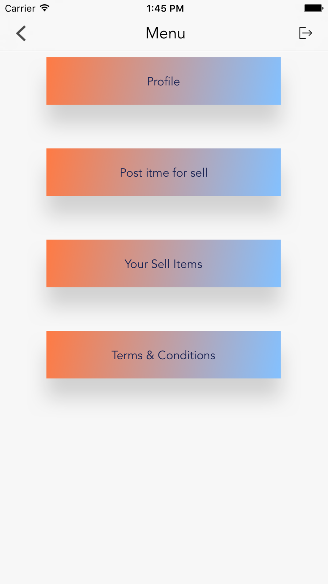View the Terms & Conditions page
The width and height of the screenshot is (328, 584).
[163, 355]
